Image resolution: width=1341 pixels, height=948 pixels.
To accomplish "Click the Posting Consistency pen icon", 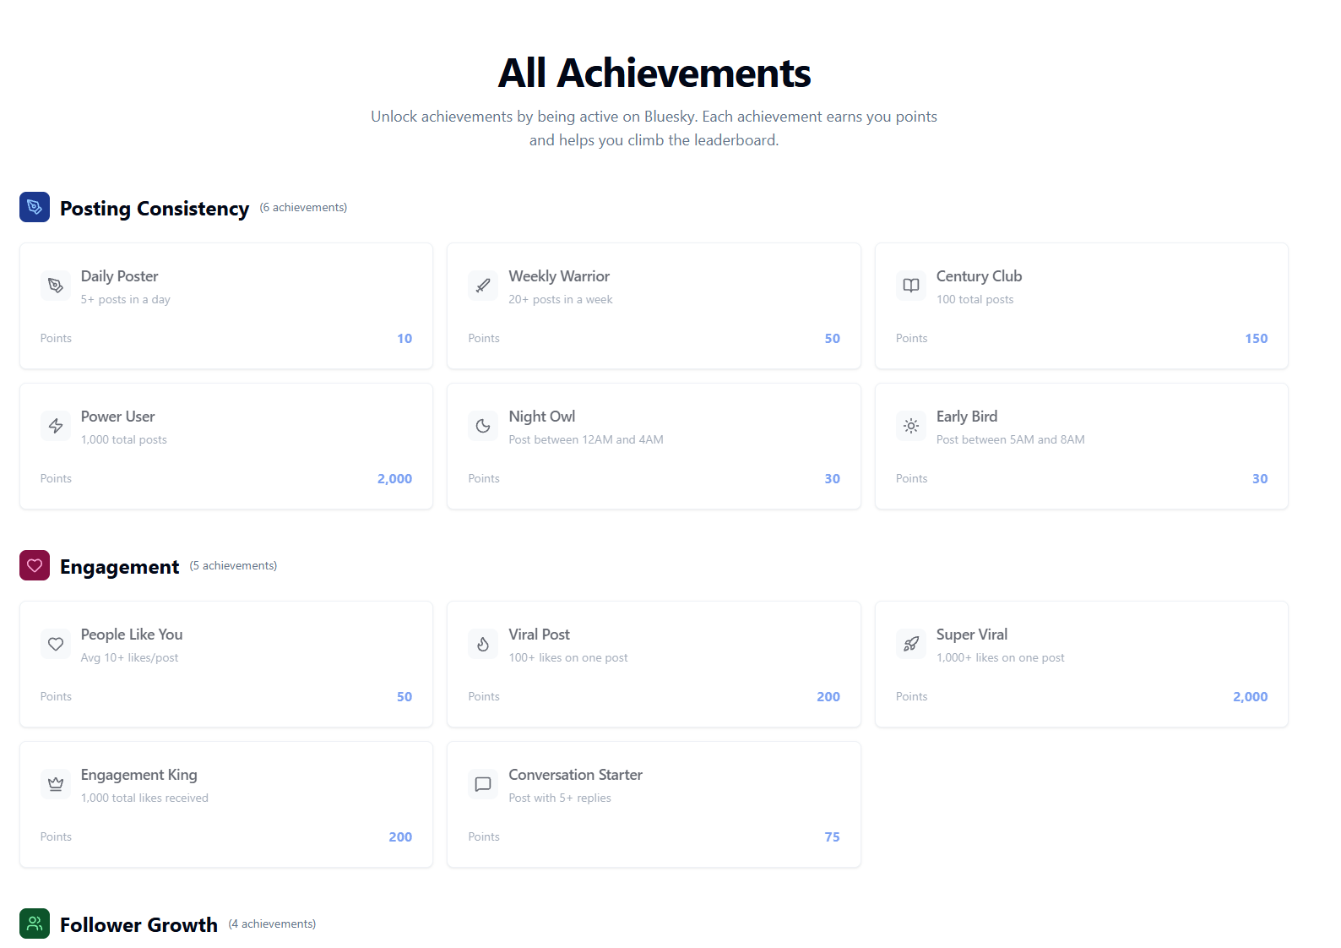I will 35,207.
